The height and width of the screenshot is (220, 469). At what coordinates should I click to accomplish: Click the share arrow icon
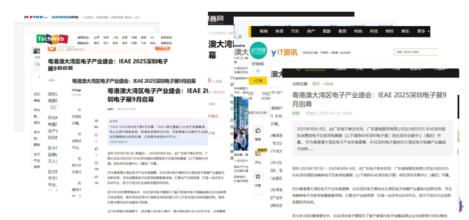click(96, 177)
